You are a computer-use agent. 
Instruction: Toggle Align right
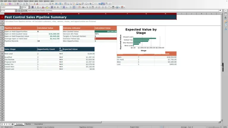click(x=58, y=7)
